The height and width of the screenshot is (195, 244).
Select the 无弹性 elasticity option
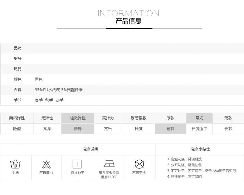point(47,118)
